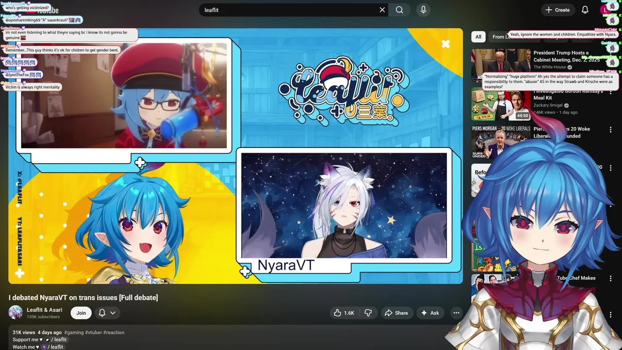Open options menu for Piers Morgan video
Viewport: 622px width, 350px height.
coord(611,130)
